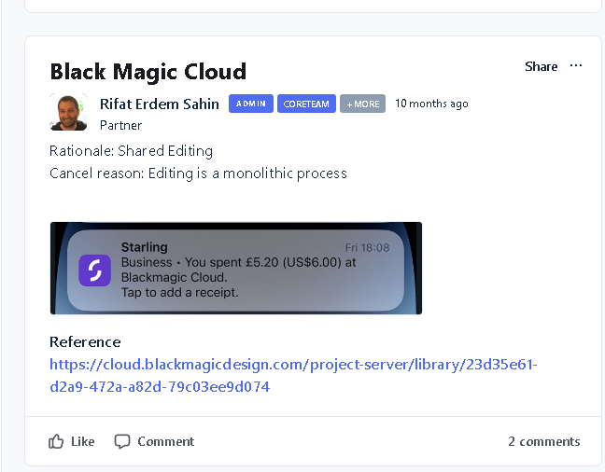
Task: View the 2 comments
Action: pyautogui.click(x=544, y=441)
